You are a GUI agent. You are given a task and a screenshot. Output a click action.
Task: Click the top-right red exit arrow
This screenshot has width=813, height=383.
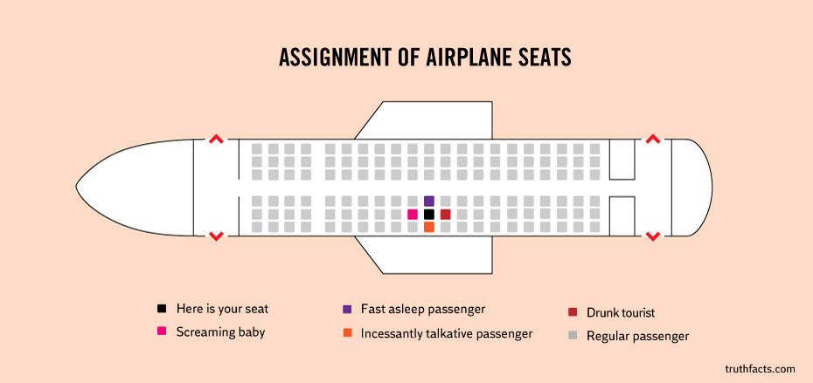point(653,139)
